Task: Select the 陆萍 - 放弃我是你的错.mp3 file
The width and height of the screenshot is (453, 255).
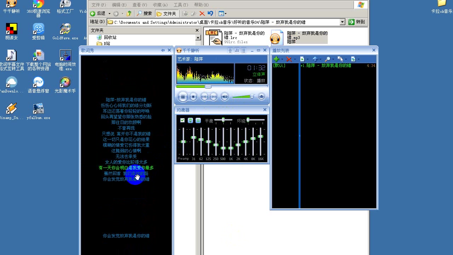Action: click(x=299, y=37)
